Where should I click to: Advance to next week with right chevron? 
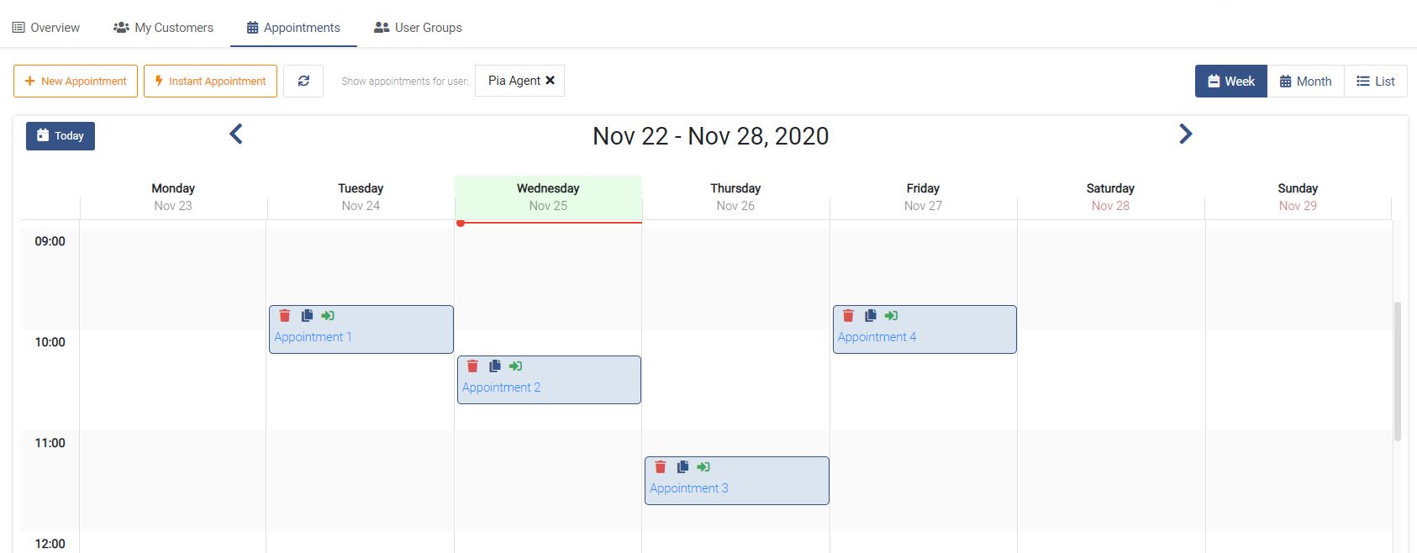(x=1185, y=134)
